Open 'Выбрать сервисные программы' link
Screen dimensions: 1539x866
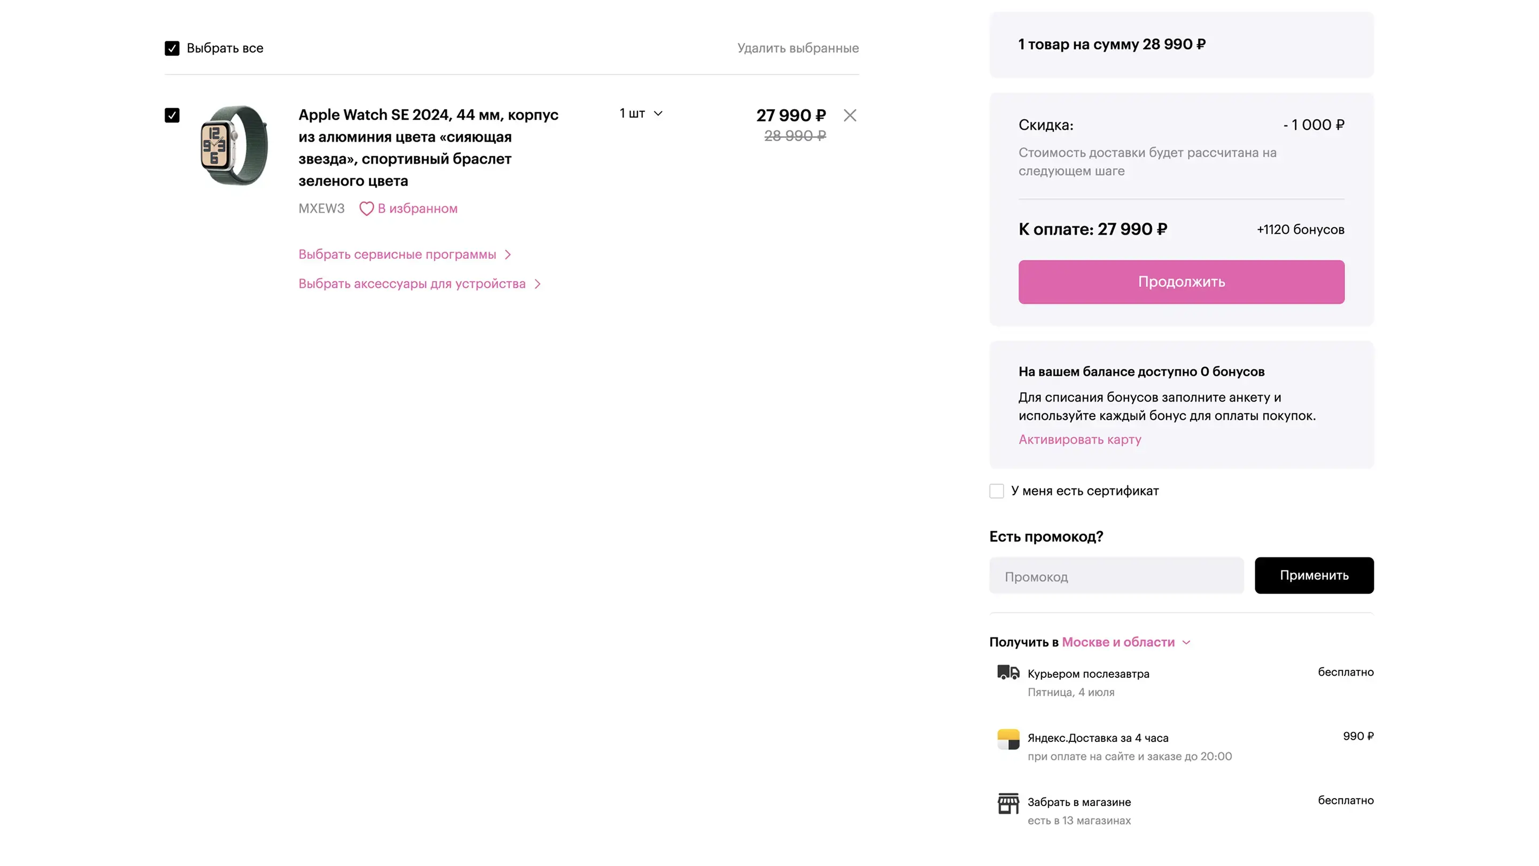click(397, 254)
